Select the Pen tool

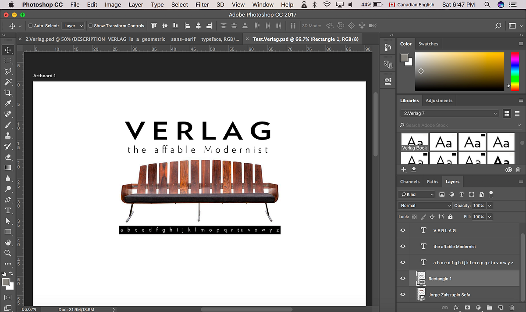click(8, 200)
